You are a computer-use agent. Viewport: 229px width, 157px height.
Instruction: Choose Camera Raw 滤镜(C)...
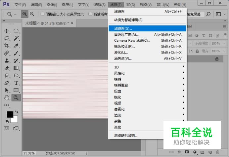[147, 40]
